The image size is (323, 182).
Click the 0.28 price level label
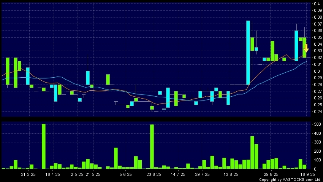(318, 85)
